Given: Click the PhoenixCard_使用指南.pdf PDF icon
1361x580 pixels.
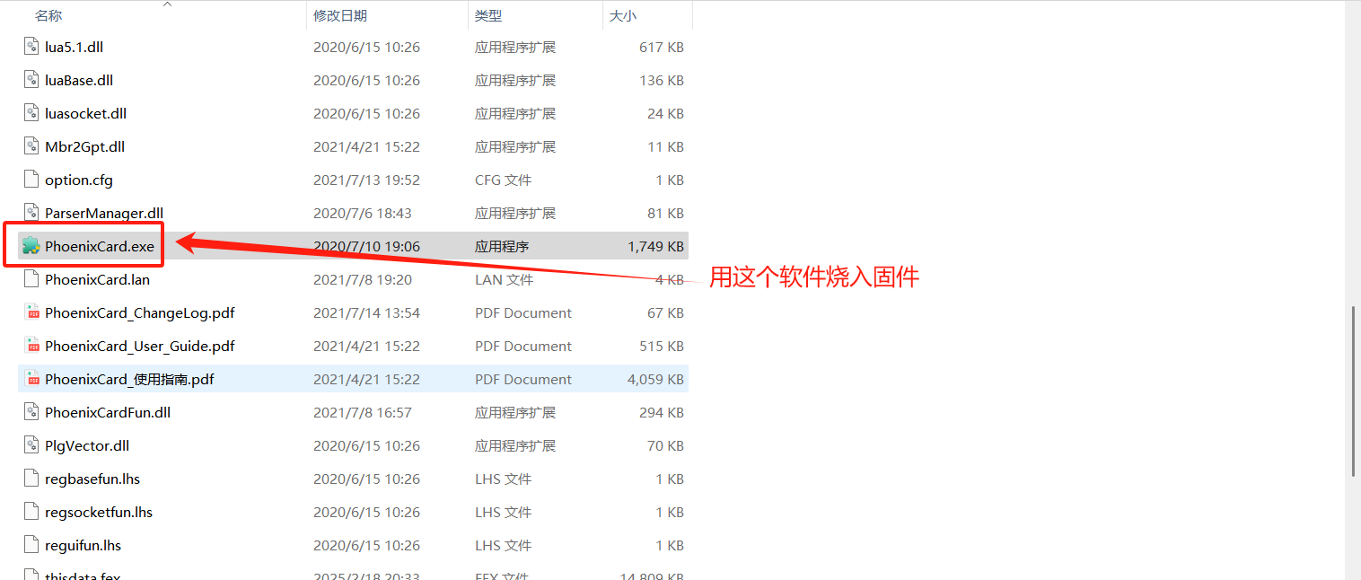Looking at the screenshot, I should pos(31,379).
